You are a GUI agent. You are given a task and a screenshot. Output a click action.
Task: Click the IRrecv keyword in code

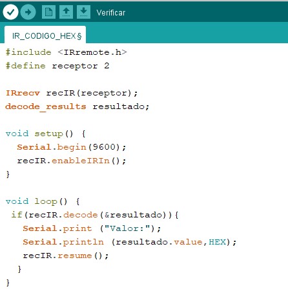coord(23,93)
